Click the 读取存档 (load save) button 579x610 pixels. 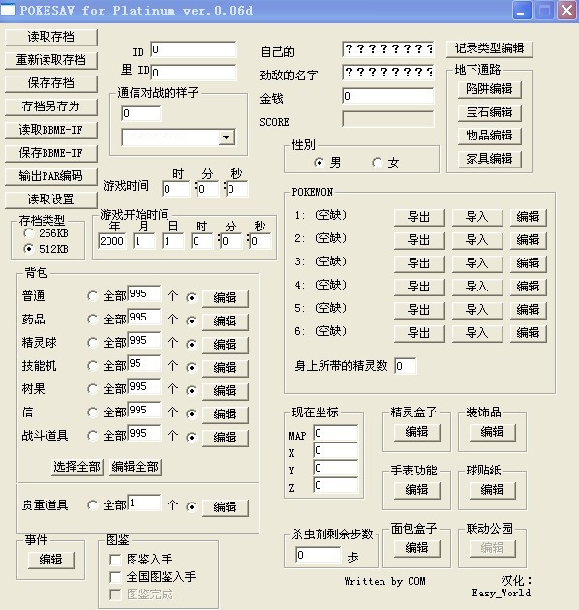[51, 37]
